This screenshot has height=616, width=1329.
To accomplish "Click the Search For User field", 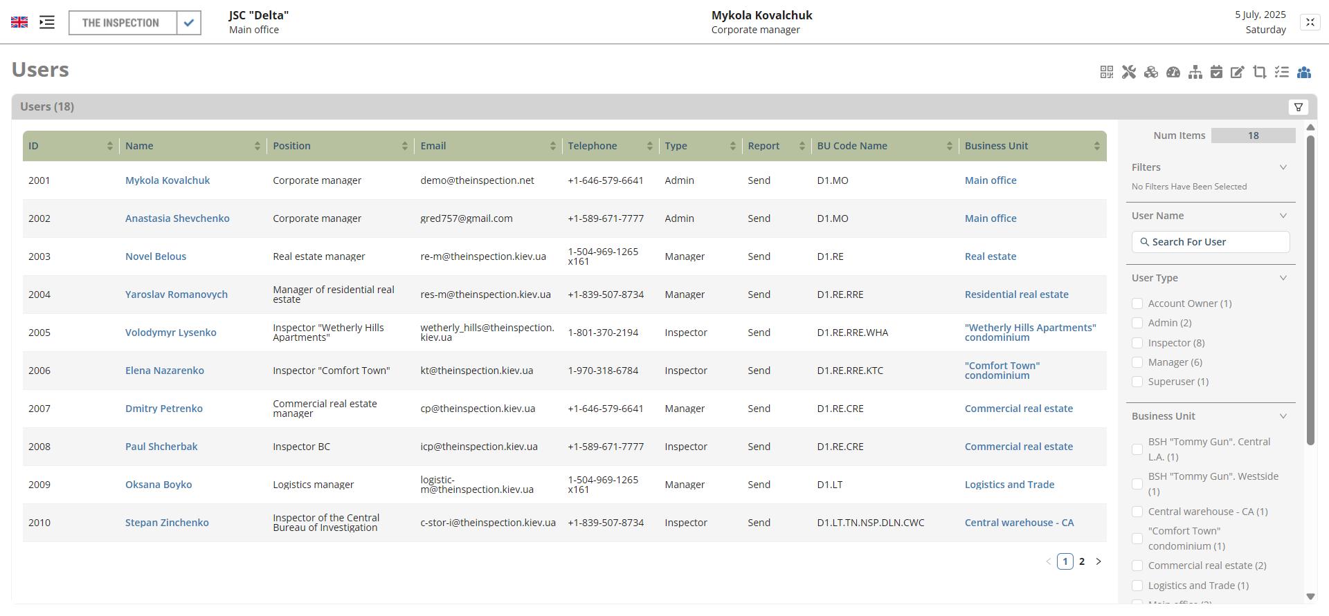I will [1211, 242].
